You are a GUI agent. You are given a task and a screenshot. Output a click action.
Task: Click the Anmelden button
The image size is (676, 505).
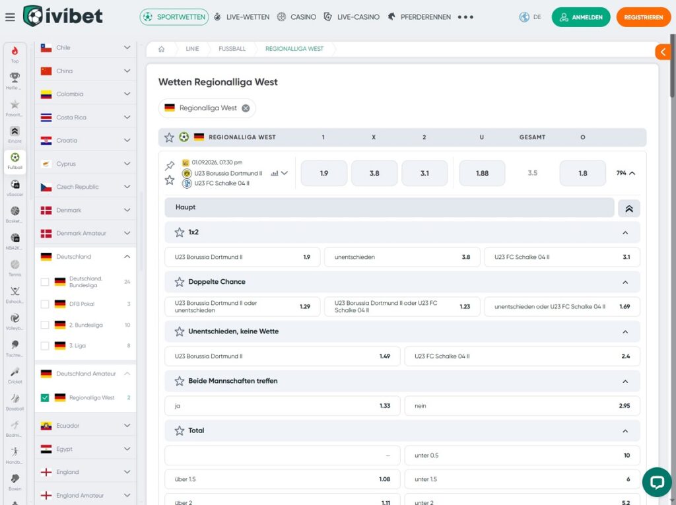click(x=581, y=17)
